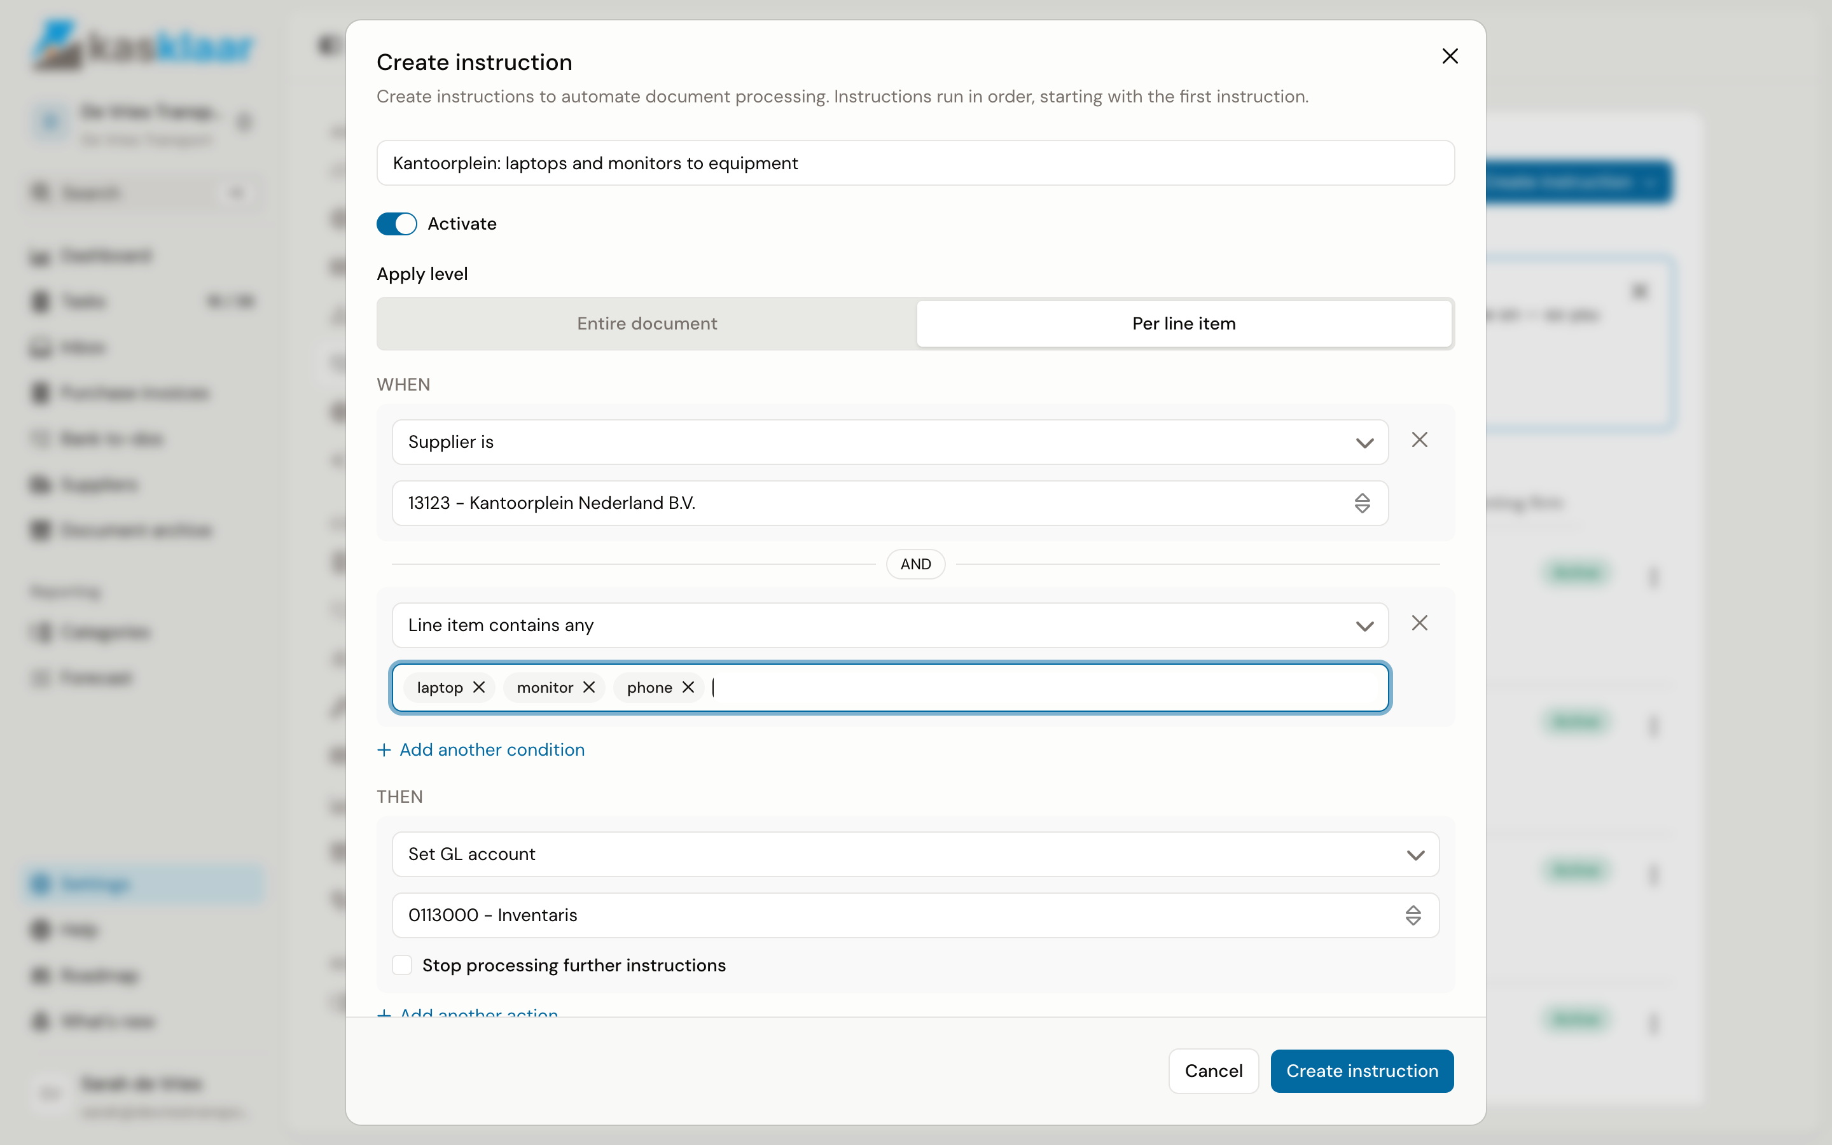Remove the Supplier is condition
The width and height of the screenshot is (1832, 1145).
coord(1419,440)
